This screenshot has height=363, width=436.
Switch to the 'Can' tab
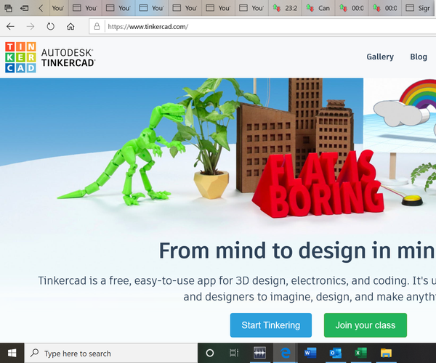click(x=319, y=8)
